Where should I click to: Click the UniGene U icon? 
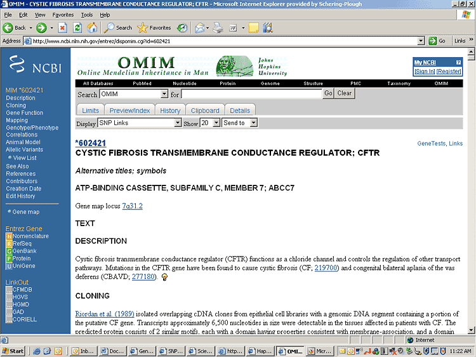(x=9, y=266)
